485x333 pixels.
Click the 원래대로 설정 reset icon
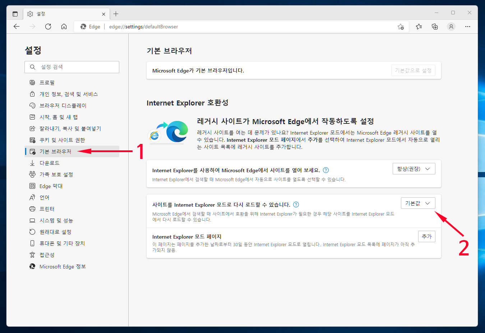[x=32, y=232]
